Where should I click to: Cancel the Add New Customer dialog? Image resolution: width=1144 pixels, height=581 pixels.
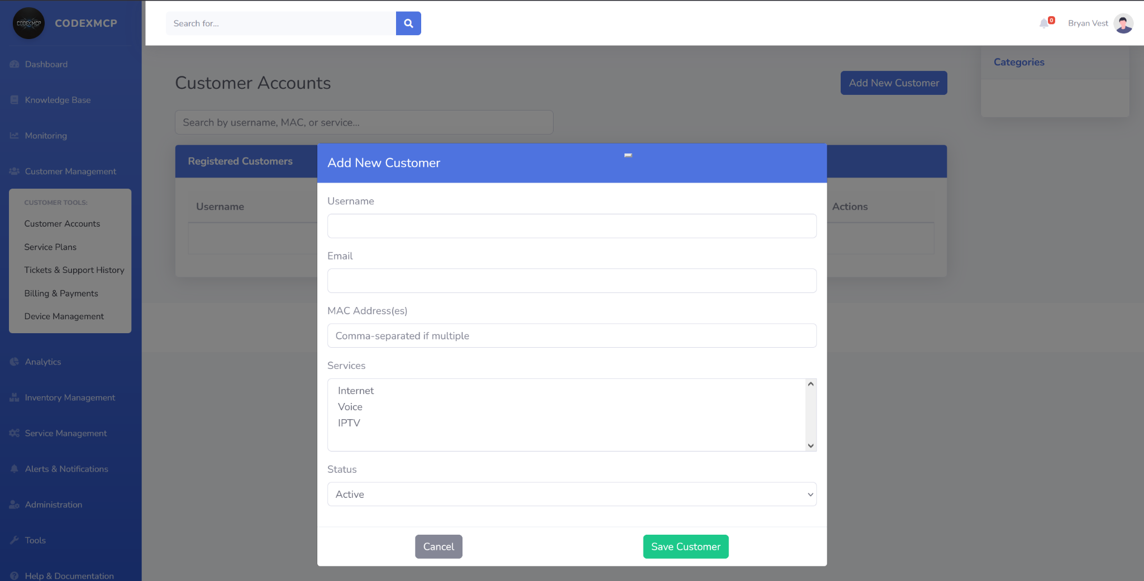point(438,546)
